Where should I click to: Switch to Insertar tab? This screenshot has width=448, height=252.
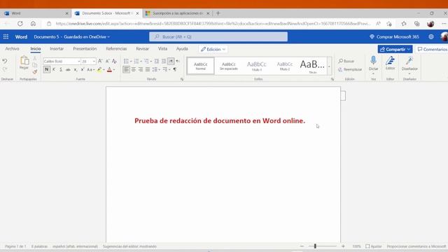click(x=57, y=49)
